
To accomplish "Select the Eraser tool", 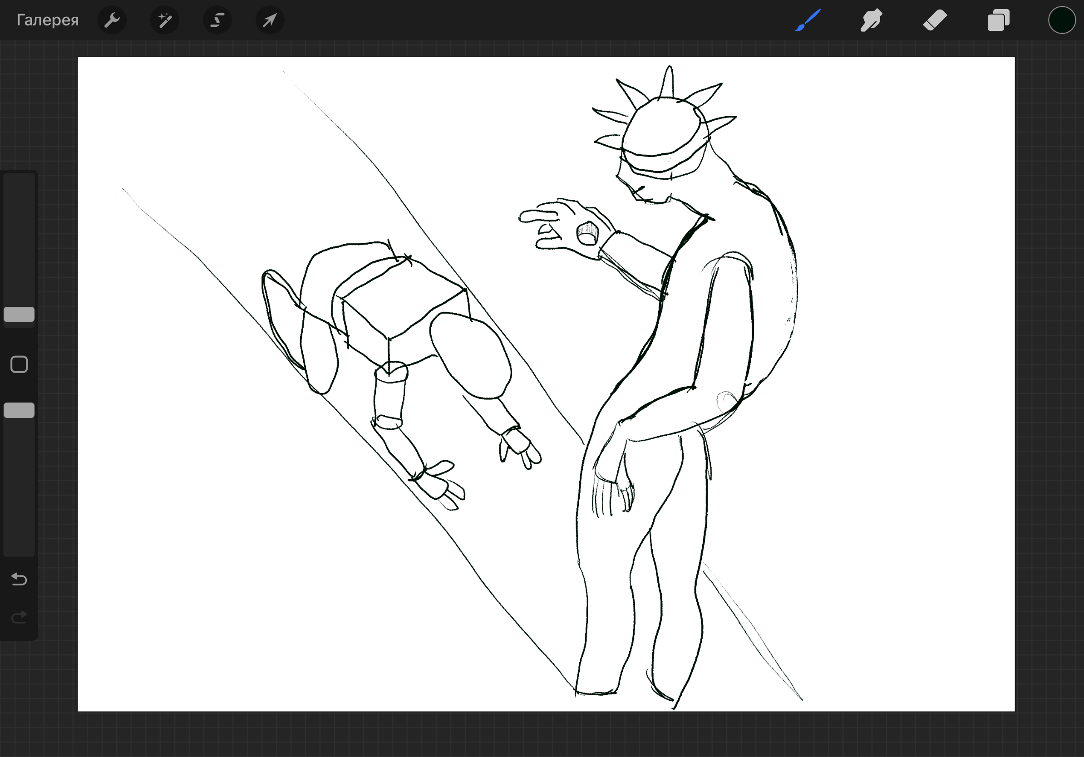I will click(935, 20).
